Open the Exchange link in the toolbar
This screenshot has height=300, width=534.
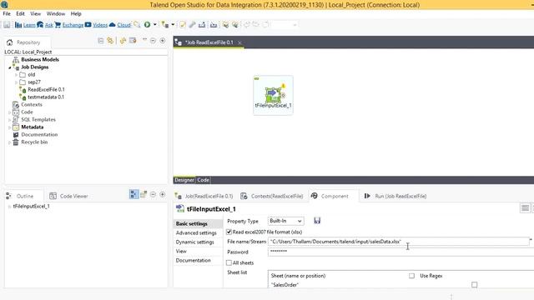[73, 25]
